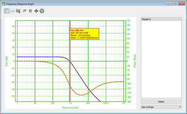The height and width of the screenshot is (114, 187).
Task: Click the Delete button
Action: point(161,102)
